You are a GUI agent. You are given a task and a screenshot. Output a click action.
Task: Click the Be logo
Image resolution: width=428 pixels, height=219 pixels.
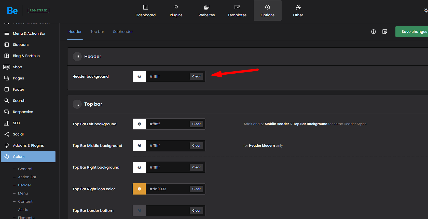pos(12,10)
